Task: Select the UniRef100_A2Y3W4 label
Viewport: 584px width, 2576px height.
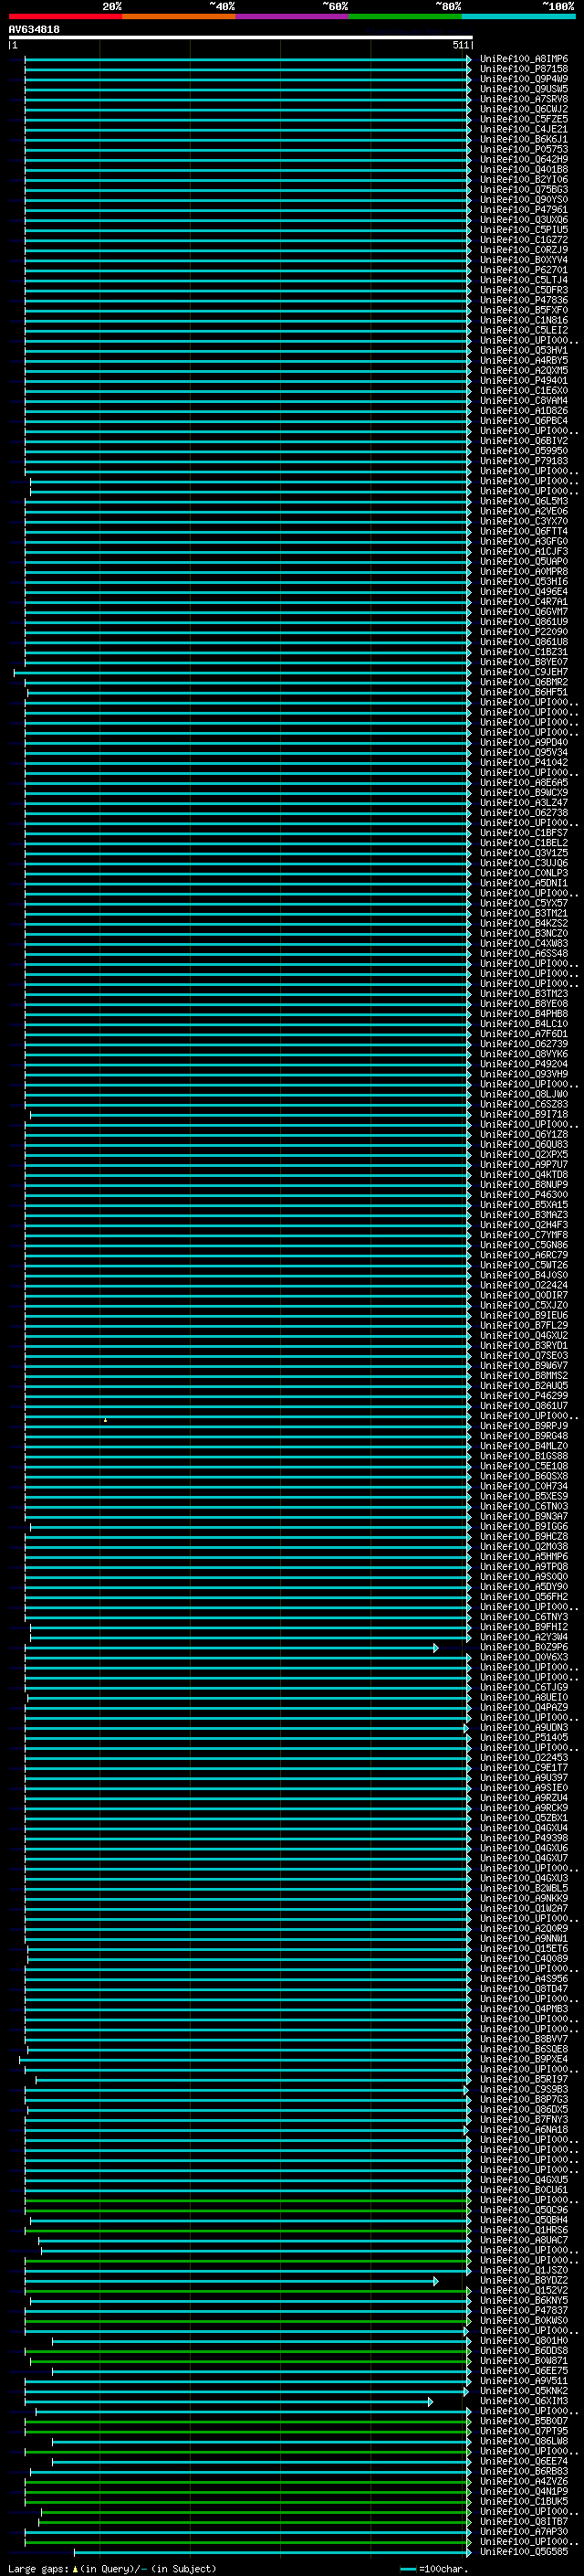Action: [524, 1637]
